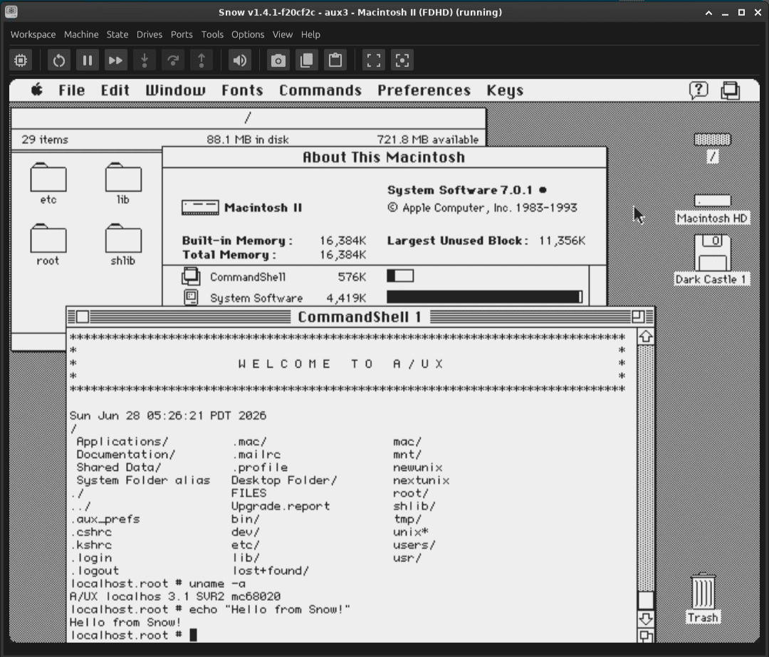Open the Ports menu
The image size is (769, 657).
tap(182, 34)
